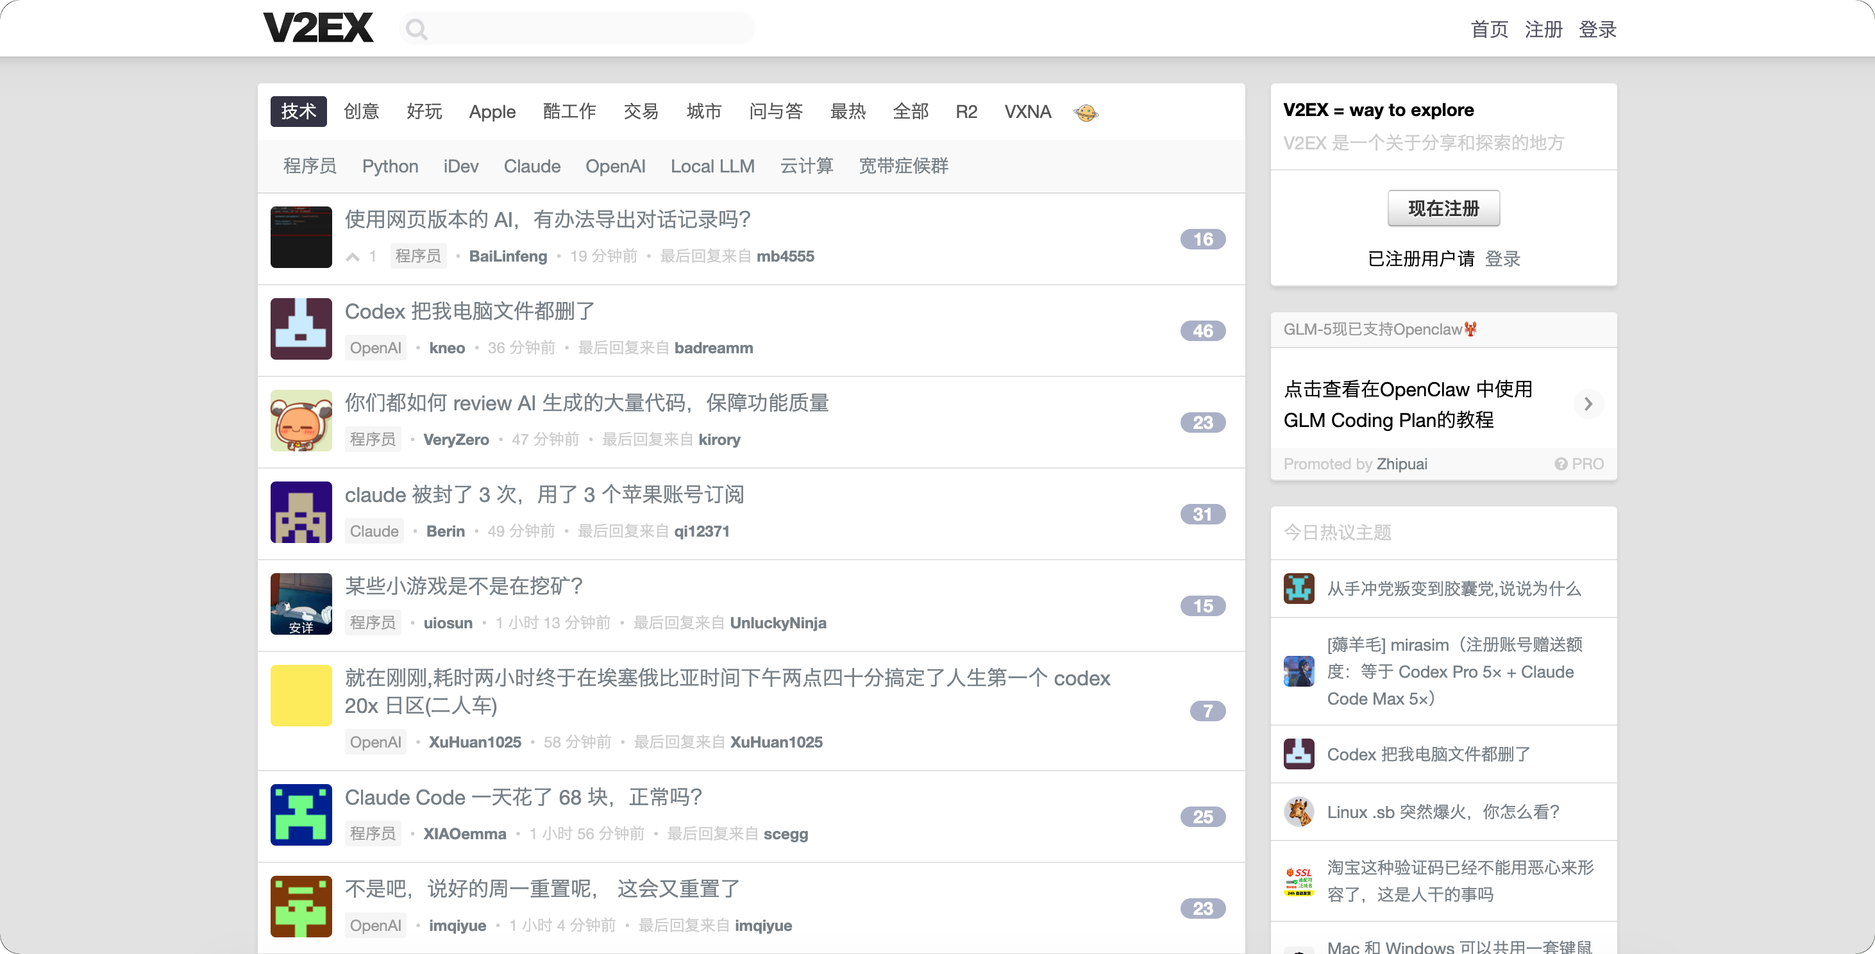1875x954 pixels.
Task: Open imqiyue's pixel avatar
Action: pyautogui.click(x=301, y=907)
